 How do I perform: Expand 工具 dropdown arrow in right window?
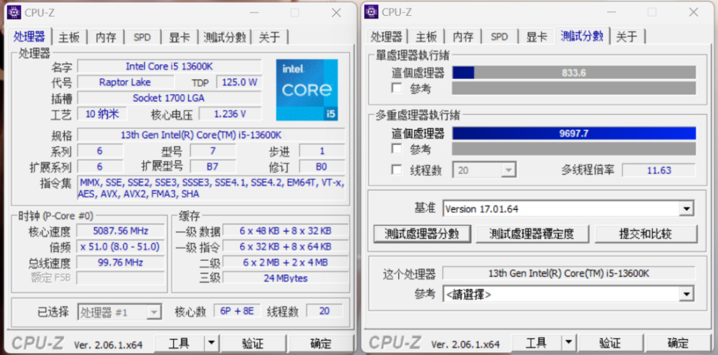568,342
